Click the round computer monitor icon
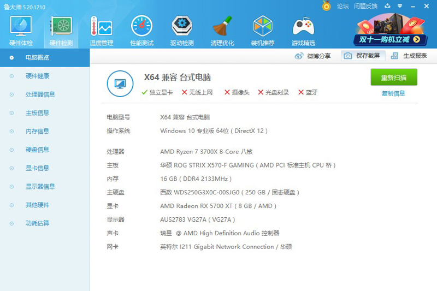 pos(120,84)
